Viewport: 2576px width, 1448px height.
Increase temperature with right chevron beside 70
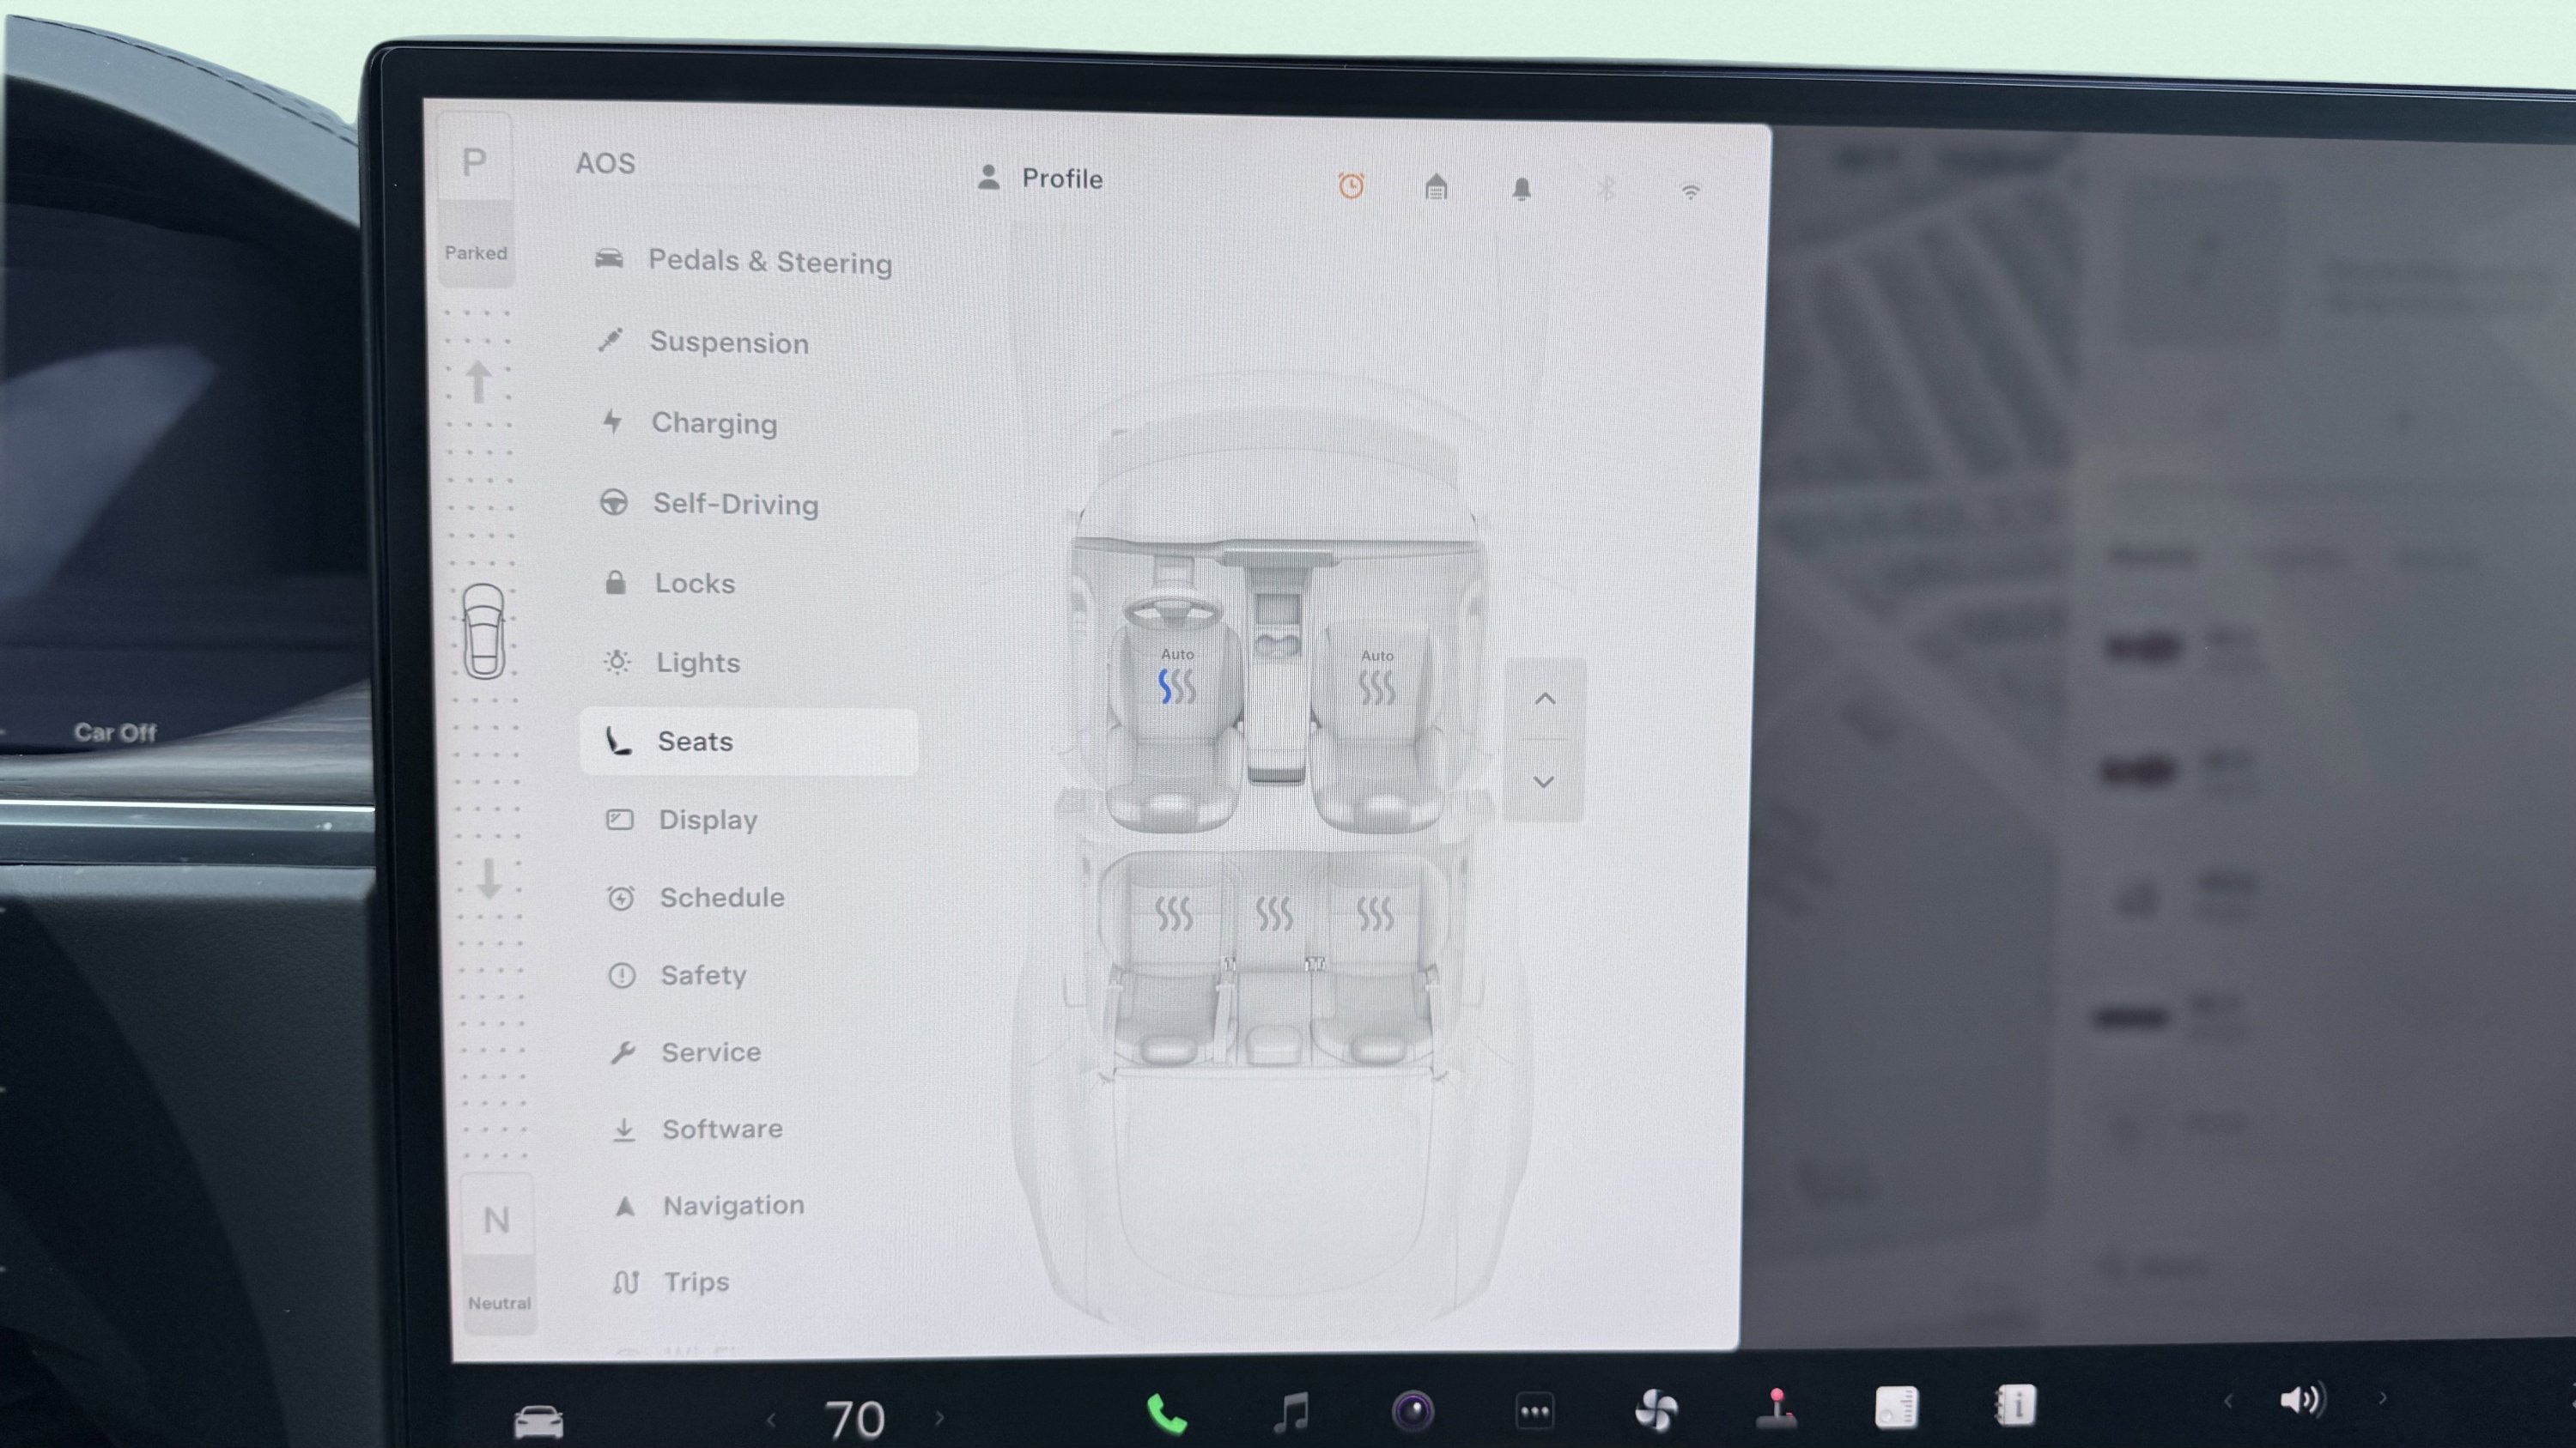click(939, 1417)
